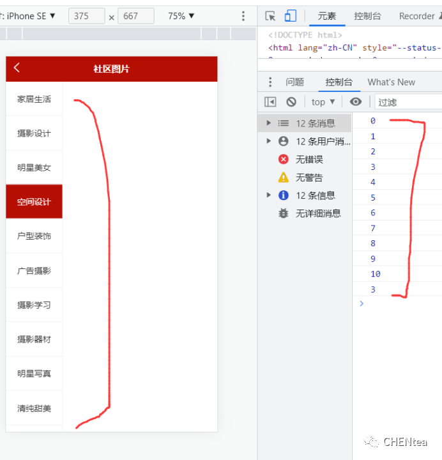Image resolution: width=442 pixels, height=460 pixels.
Task: Clear the console with the ban icon
Action: [x=291, y=102]
